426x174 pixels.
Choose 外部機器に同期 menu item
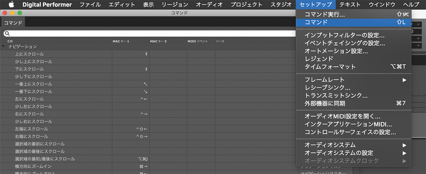(354, 103)
